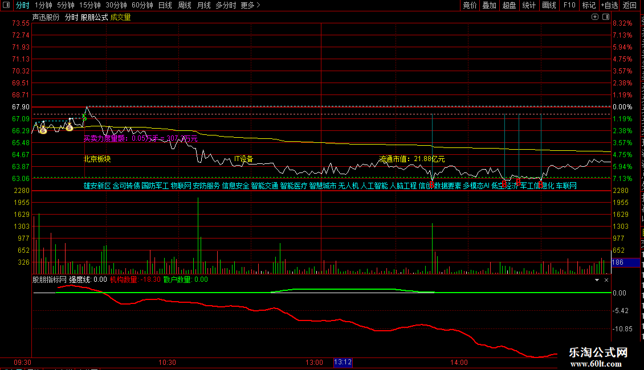Viewport: 644px width, 370px height.
Task: Click the 8.32% top percentage label
Action: (623, 23)
